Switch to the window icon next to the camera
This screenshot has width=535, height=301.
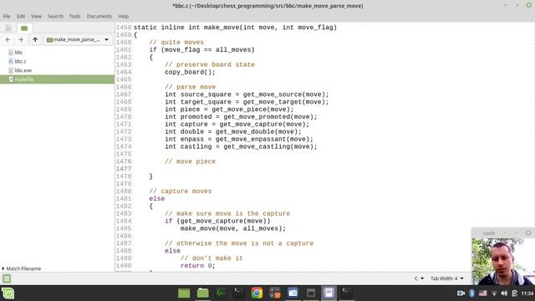pyautogui.click(x=311, y=293)
